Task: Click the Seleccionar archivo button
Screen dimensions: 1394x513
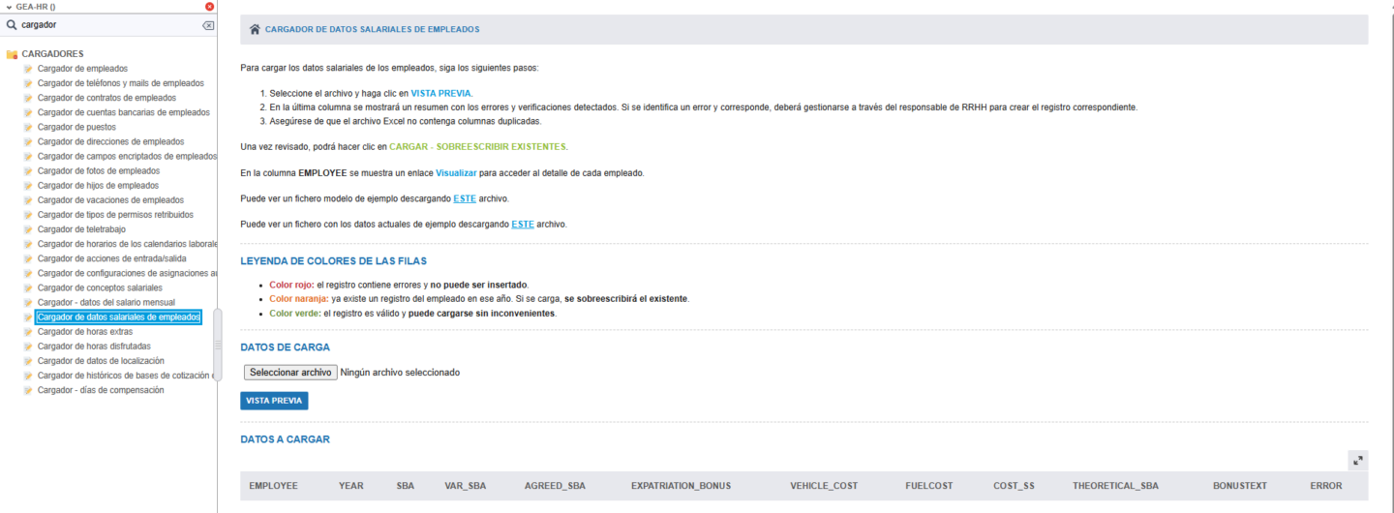Action: click(289, 372)
